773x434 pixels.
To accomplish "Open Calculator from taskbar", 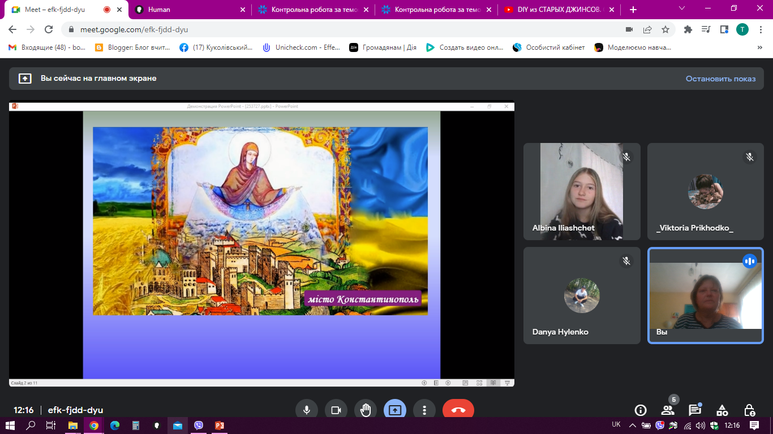I will [136, 426].
